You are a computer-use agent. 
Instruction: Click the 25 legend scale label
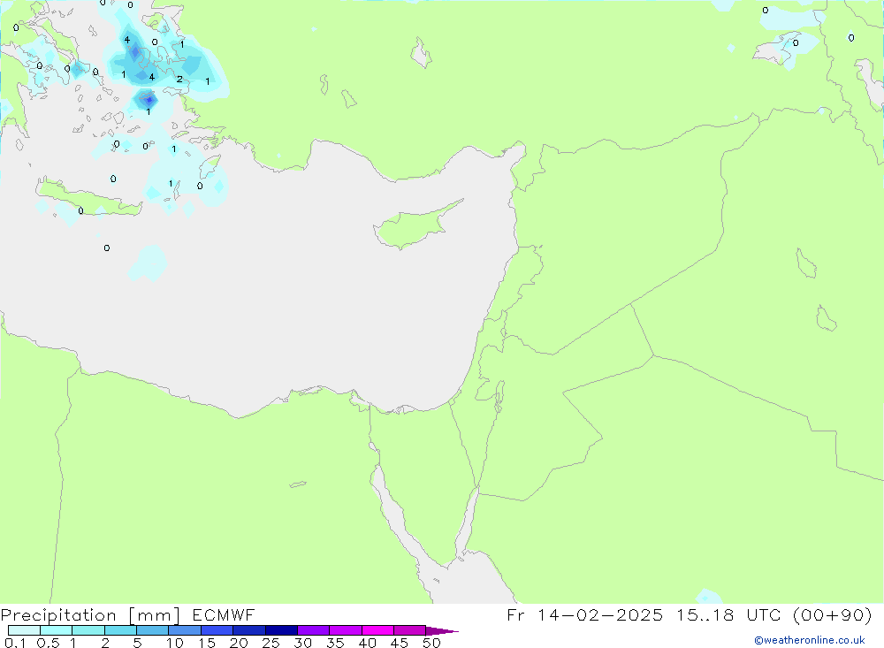pyautogui.click(x=271, y=643)
